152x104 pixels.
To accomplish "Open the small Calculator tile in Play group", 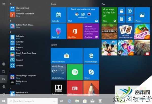I will pyautogui.click(x=122, y=19).
